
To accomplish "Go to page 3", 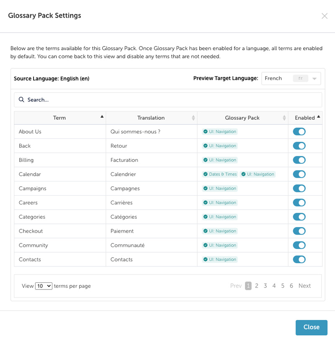I will (x=265, y=286).
